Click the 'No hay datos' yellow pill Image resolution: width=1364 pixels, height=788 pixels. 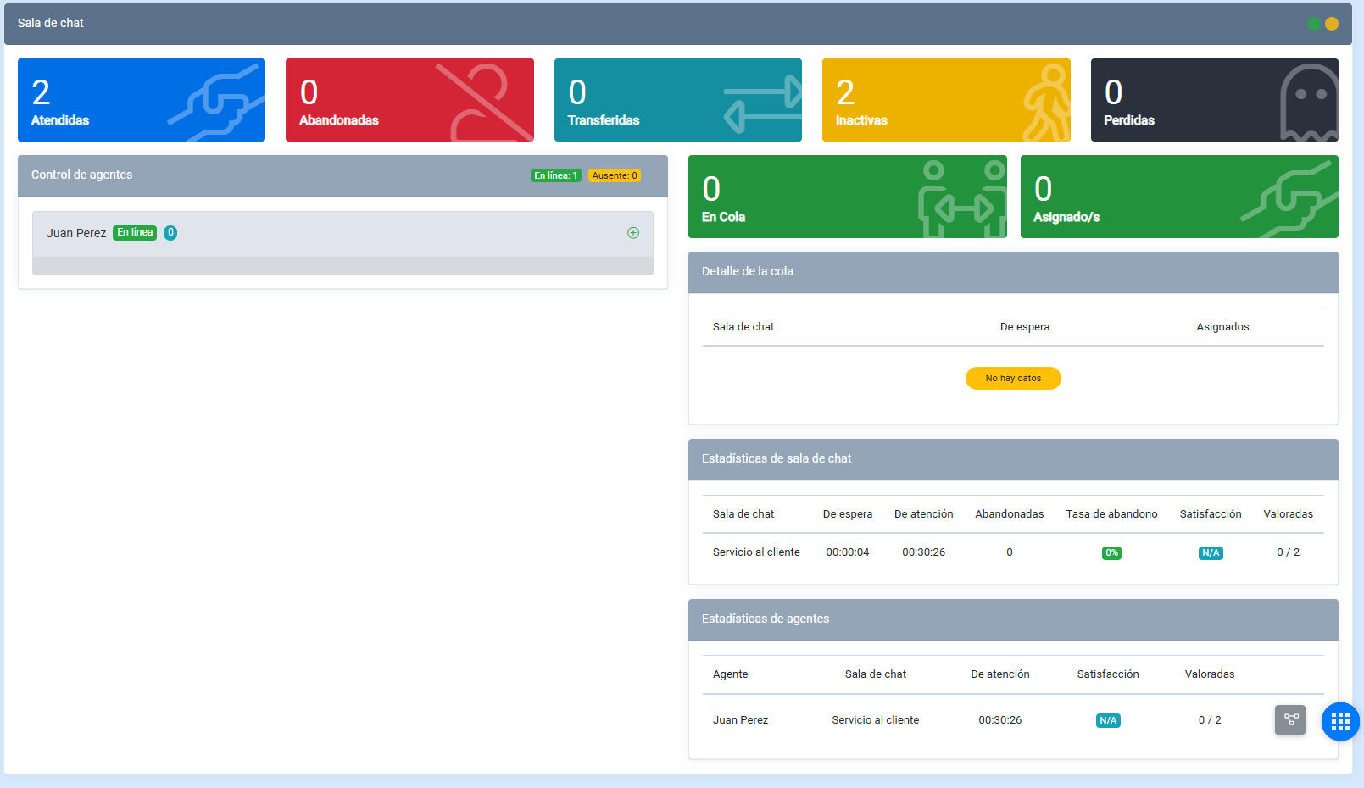[1013, 378]
